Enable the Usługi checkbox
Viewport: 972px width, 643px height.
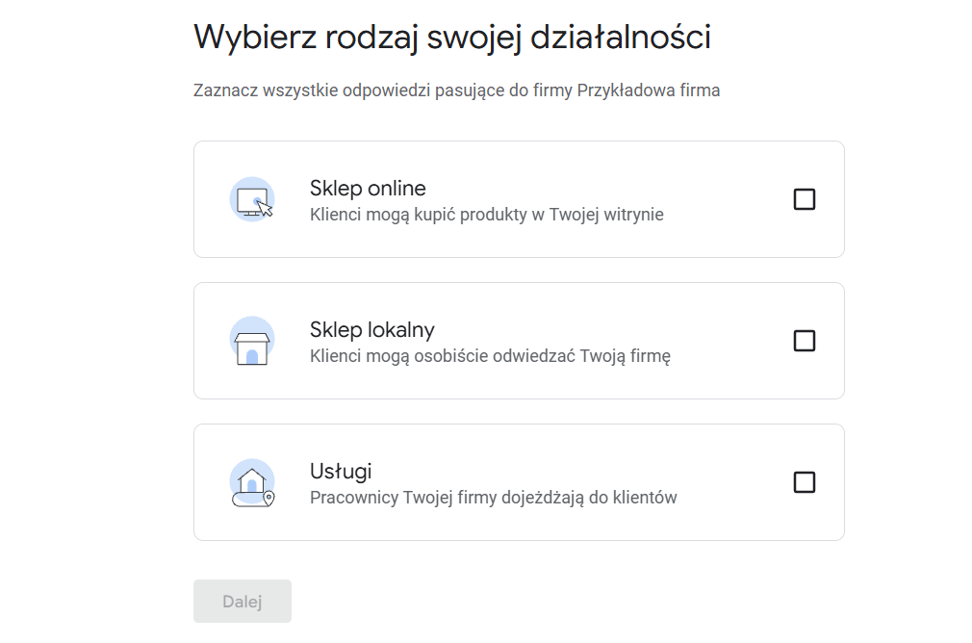tap(804, 482)
